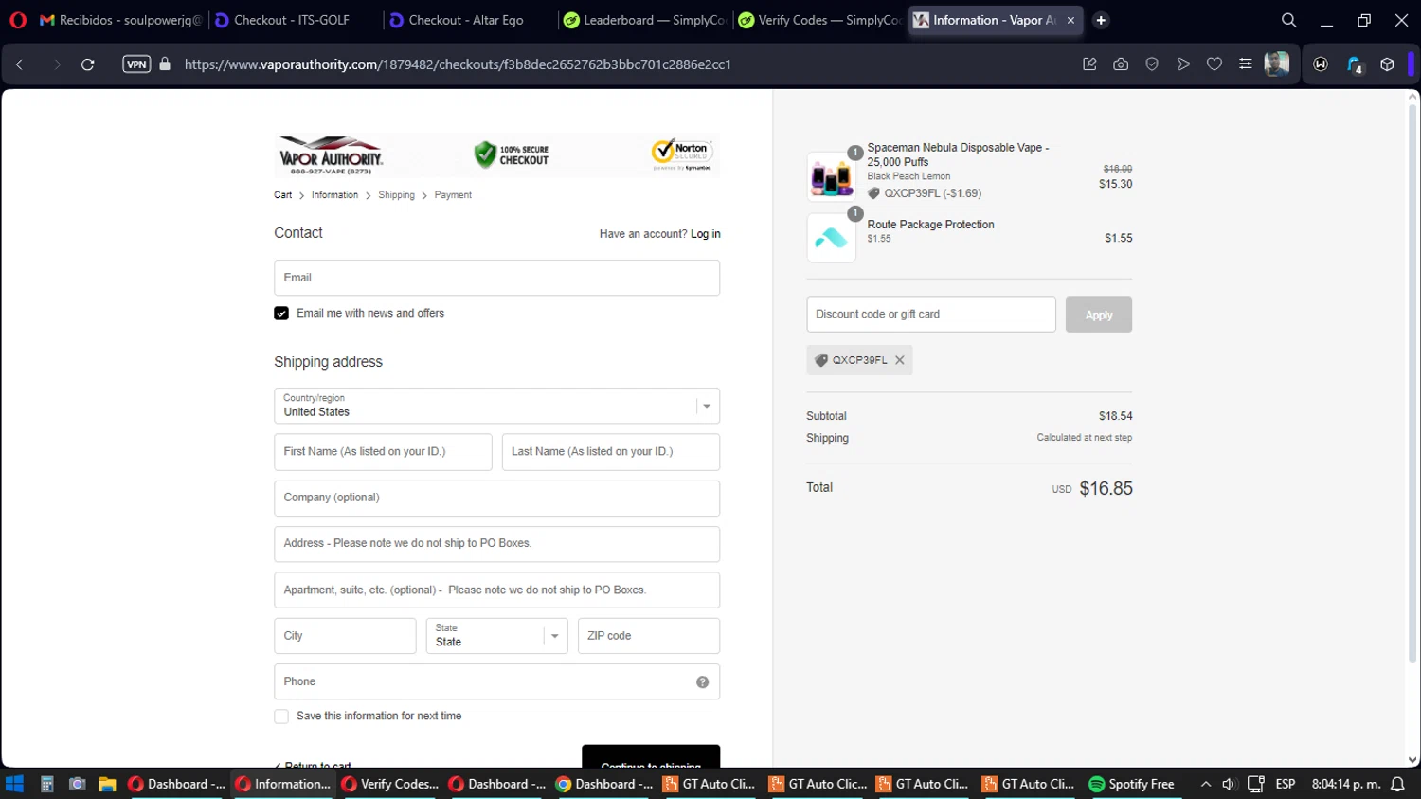Remove the QXCP39FL discount code
This screenshot has width=1421, height=799.
pos(900,360)
